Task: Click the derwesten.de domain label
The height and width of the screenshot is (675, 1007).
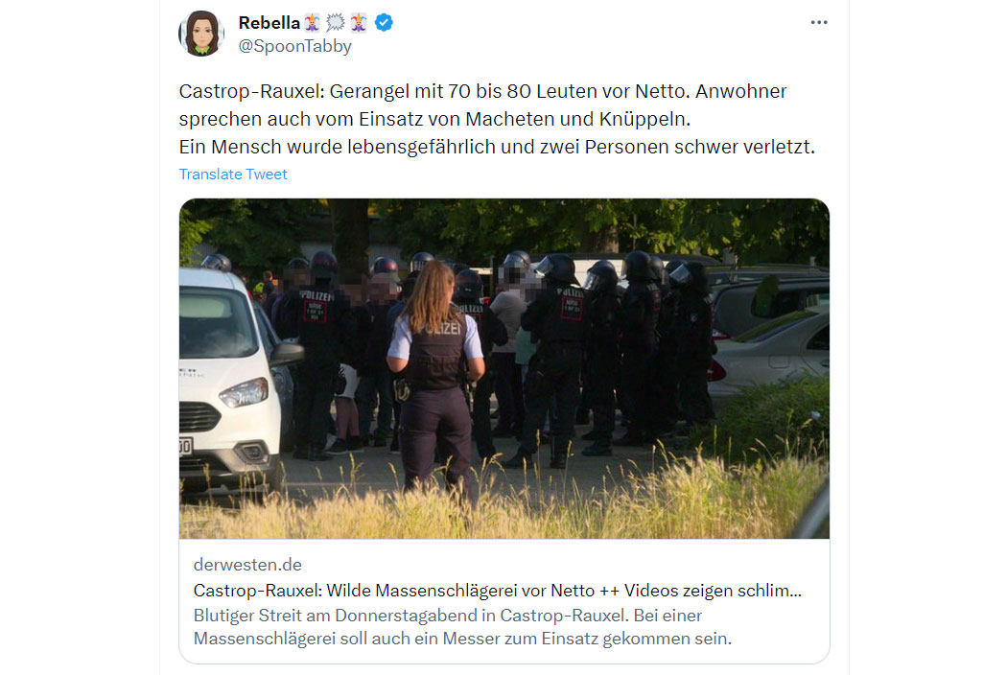Action: point(247,565)
